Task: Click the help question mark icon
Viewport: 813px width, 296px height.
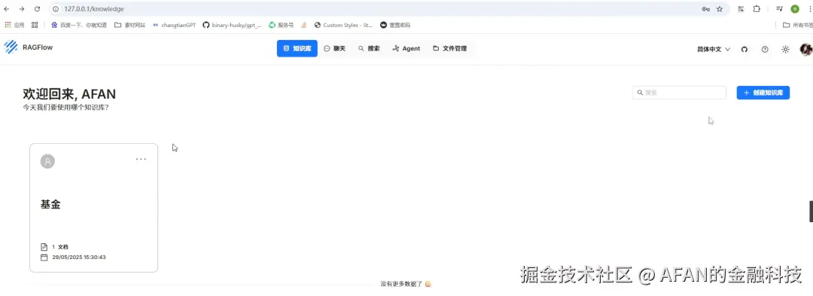Action: (x=765, y=49)
